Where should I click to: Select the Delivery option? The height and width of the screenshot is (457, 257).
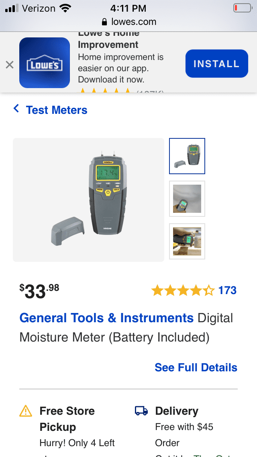186,427
